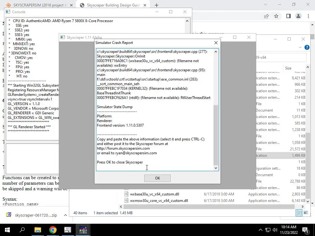Click the Skyscraper 1.11 Alpha window icon
Viewport: 315px width, 236px height.
click(x=63, y=37)
